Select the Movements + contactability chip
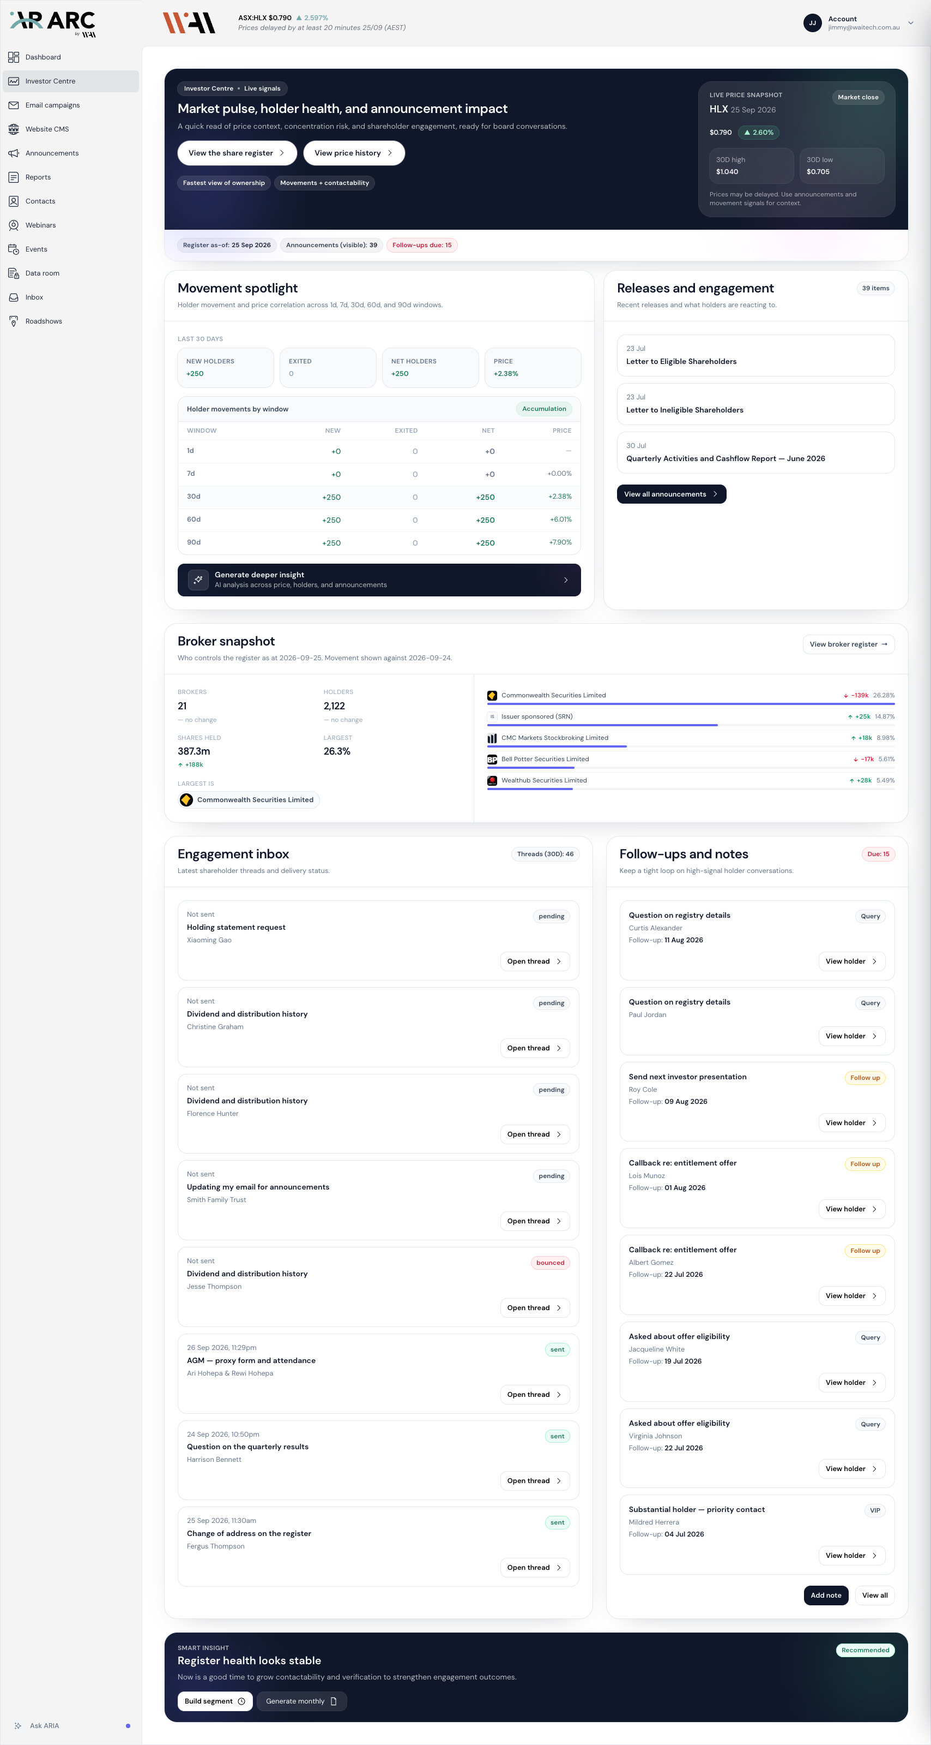The width and height of the screenshot is (931, 1745). [x=325, y=183]
